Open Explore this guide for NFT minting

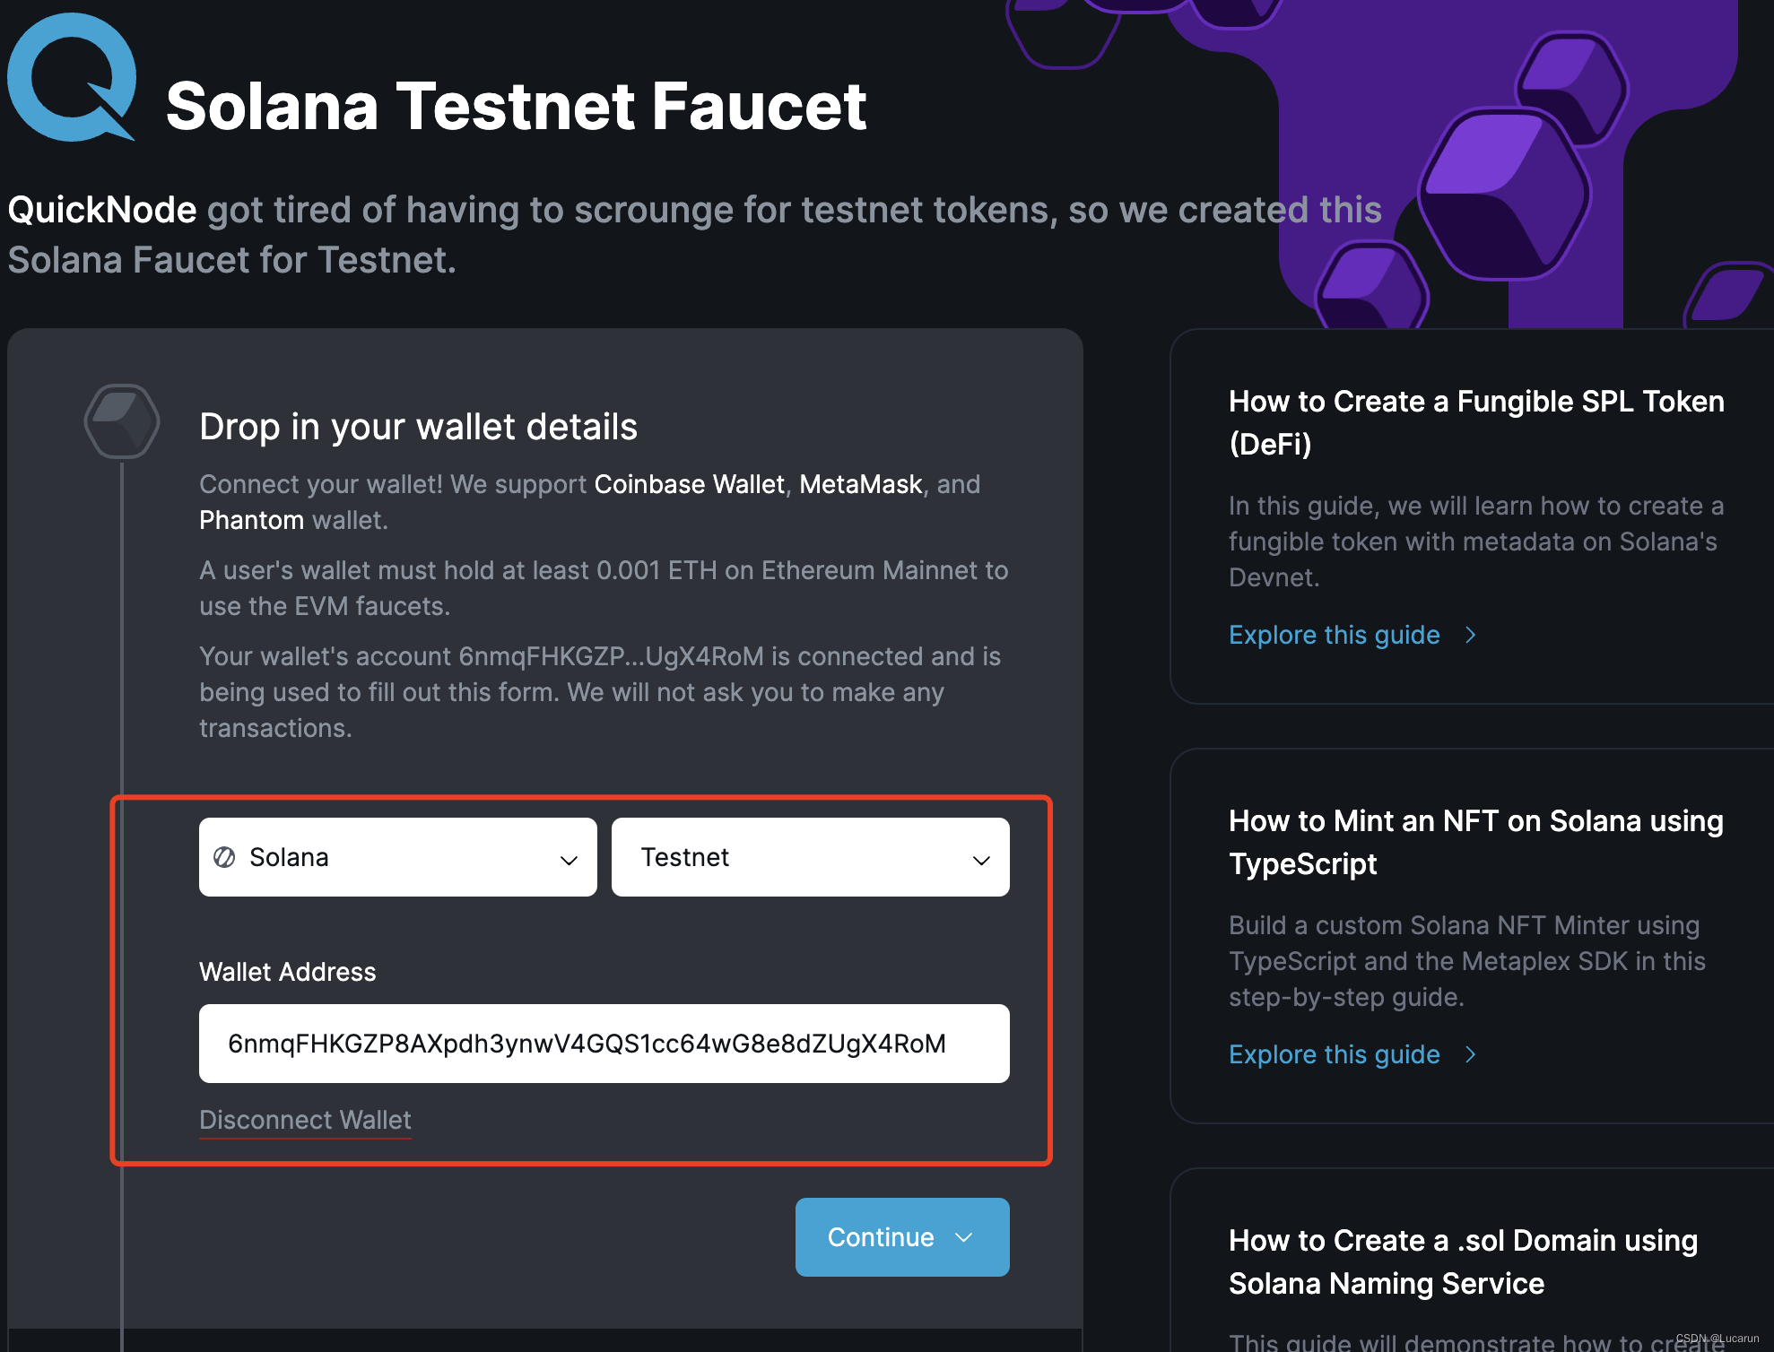coord(1334,1054)
